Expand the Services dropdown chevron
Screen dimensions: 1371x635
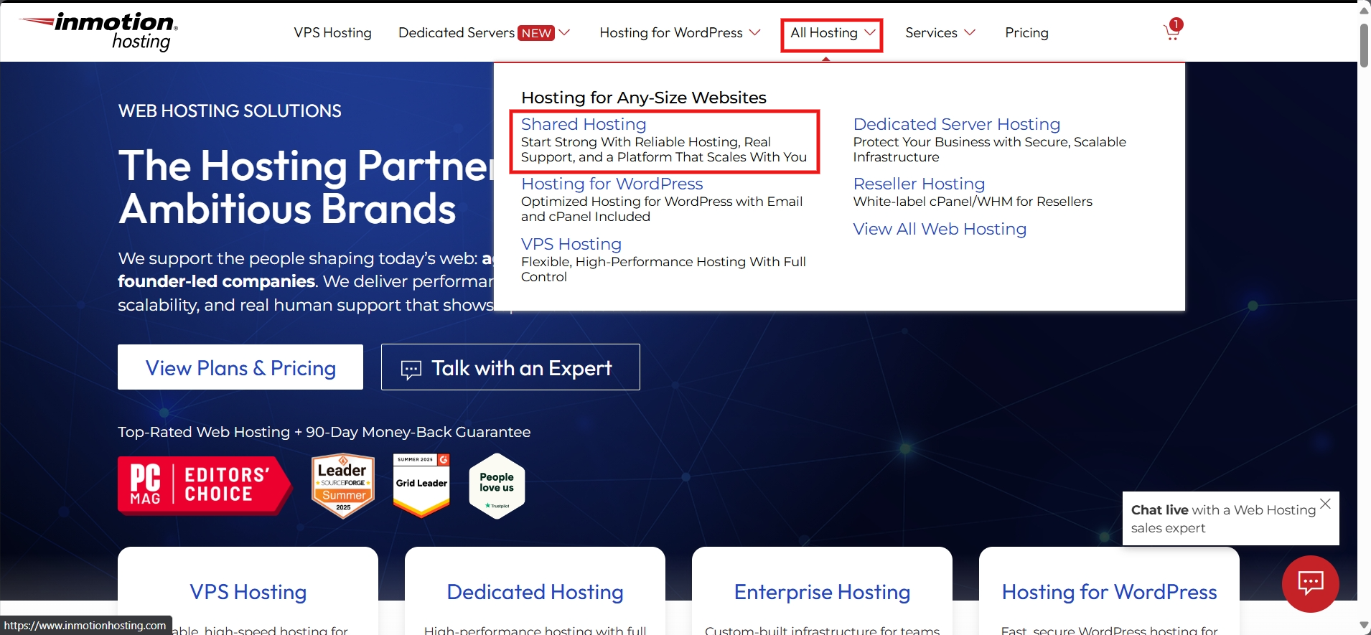pos(970,32)
